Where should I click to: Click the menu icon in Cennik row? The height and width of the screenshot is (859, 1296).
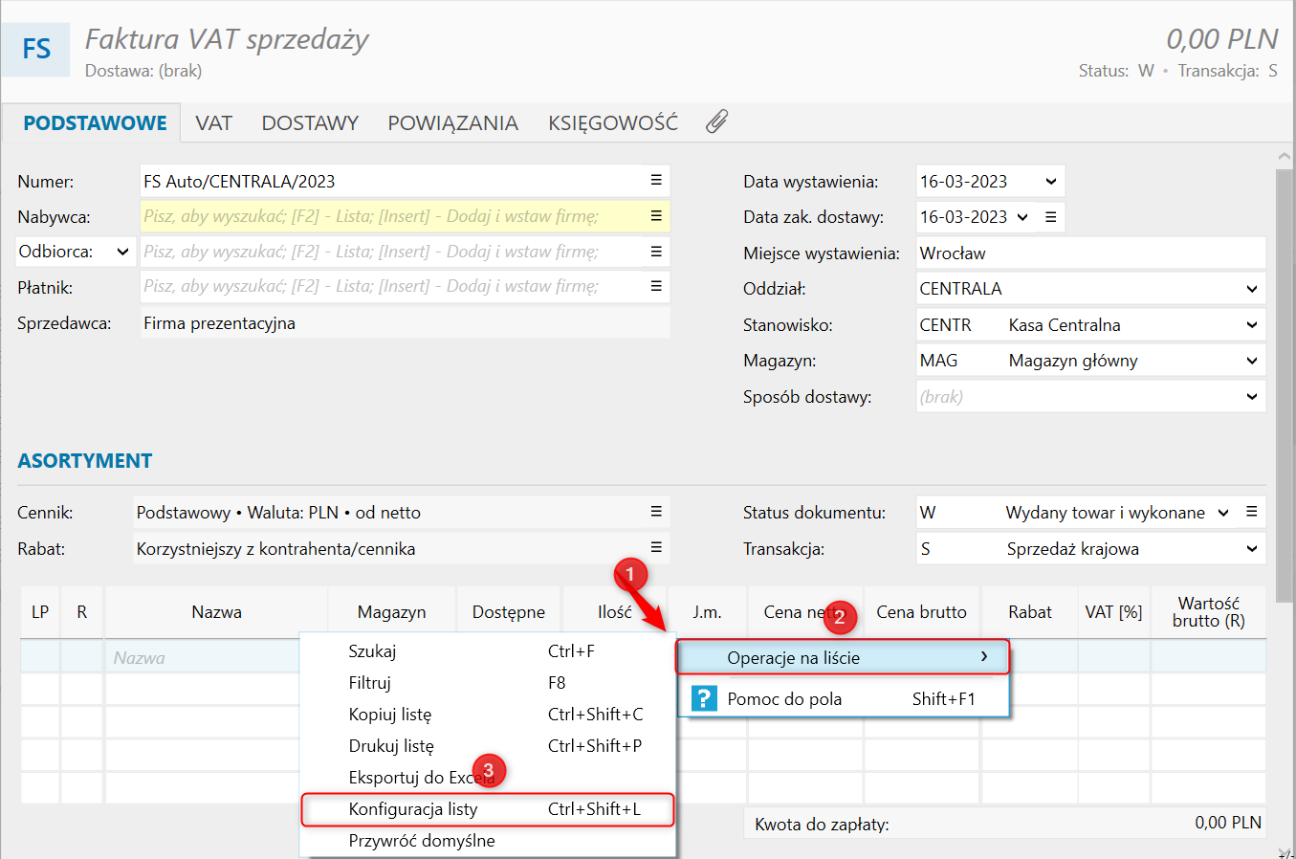[x=656, y=512]
